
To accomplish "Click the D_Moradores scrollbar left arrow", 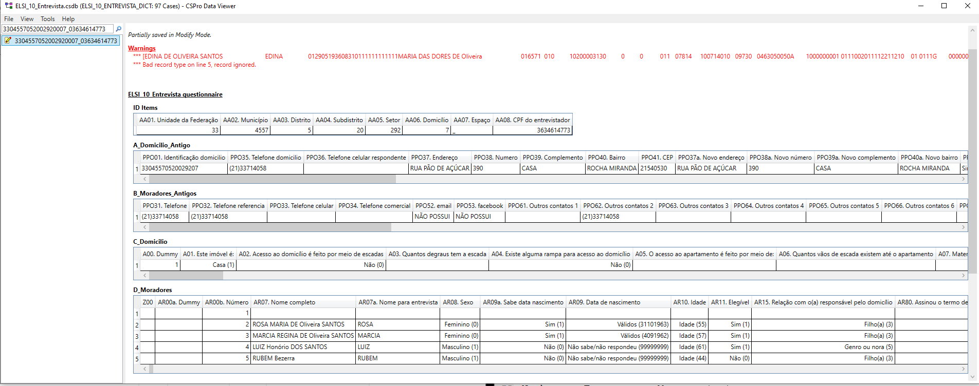I will point(145,369).
